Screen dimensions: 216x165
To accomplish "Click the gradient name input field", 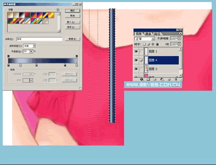I will coord(39,39).
